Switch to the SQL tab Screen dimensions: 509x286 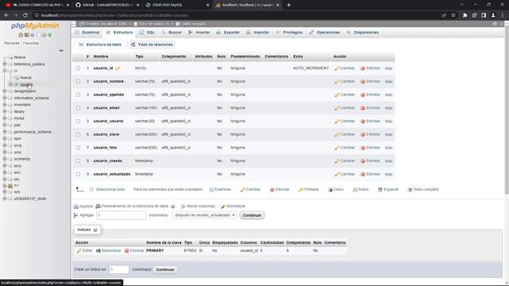pos(147,33)
